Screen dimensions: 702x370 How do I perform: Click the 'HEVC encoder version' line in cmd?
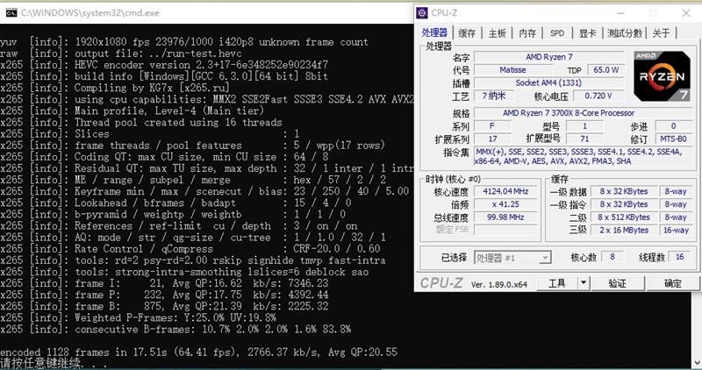coord(164,65)
